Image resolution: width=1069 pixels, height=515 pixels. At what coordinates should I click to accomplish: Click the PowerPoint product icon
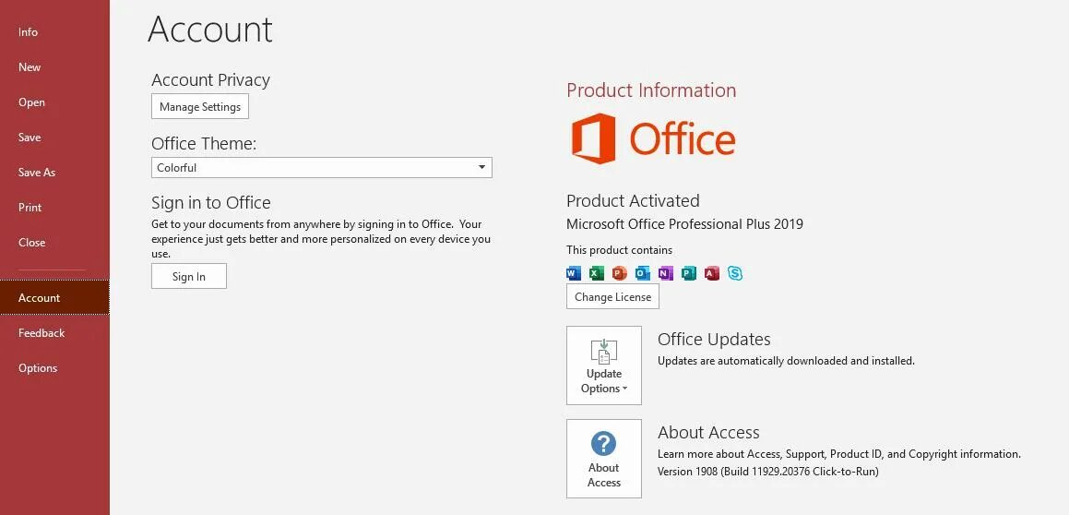tap(619, 273)
